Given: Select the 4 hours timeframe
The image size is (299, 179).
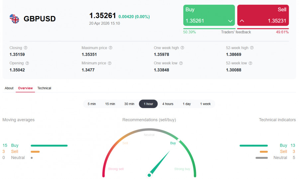Looking at the screenshot, I should (168, 104).
